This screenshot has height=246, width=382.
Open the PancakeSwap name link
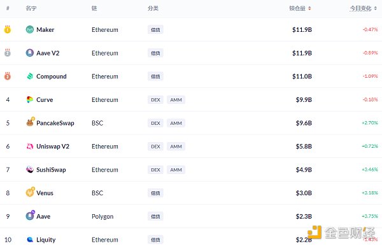tap(55, 123)
